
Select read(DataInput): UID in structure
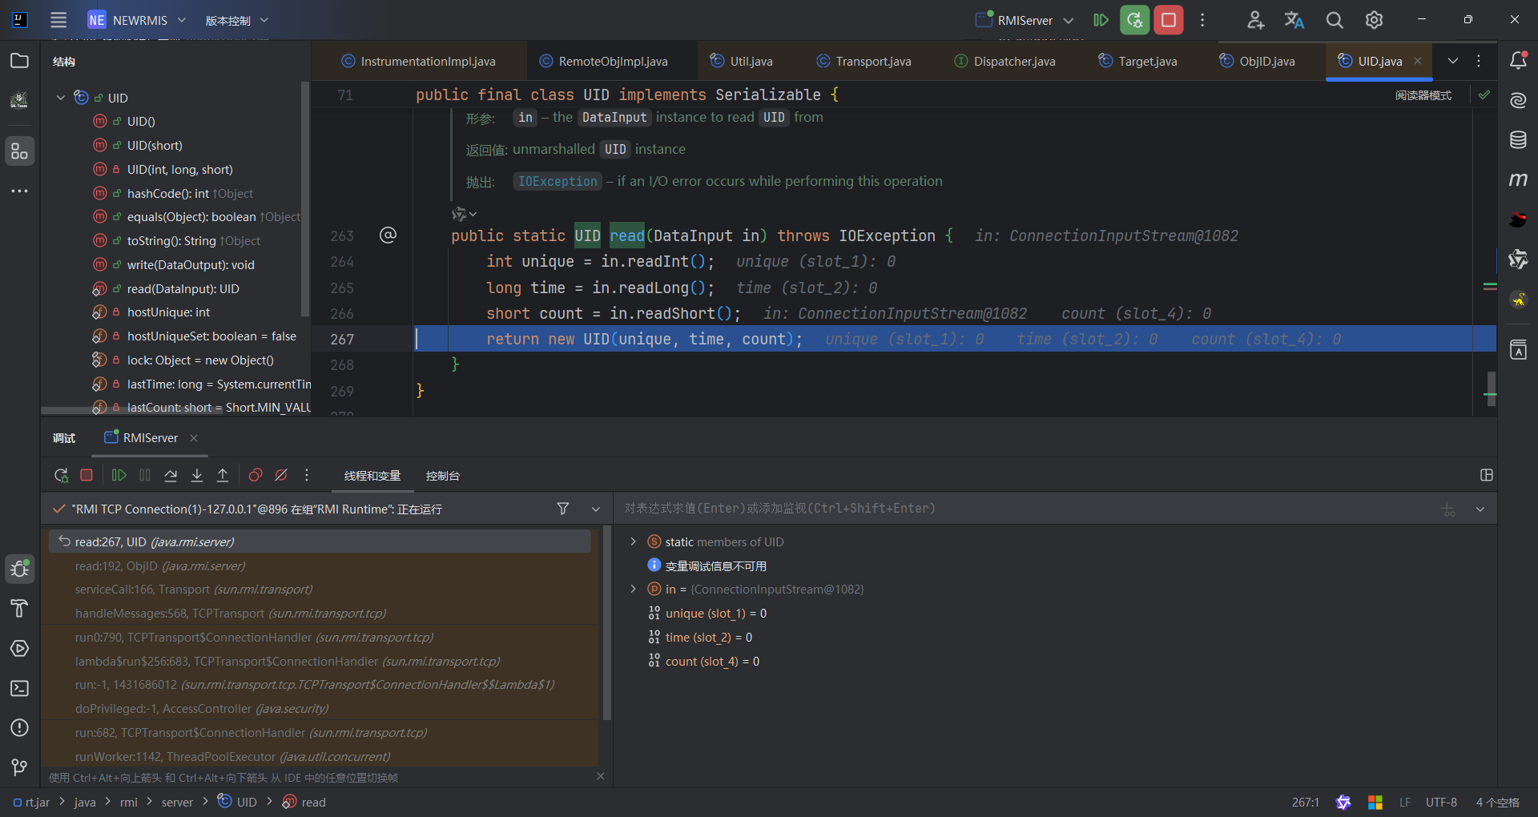pyautogui.click(x=183, y=288)
